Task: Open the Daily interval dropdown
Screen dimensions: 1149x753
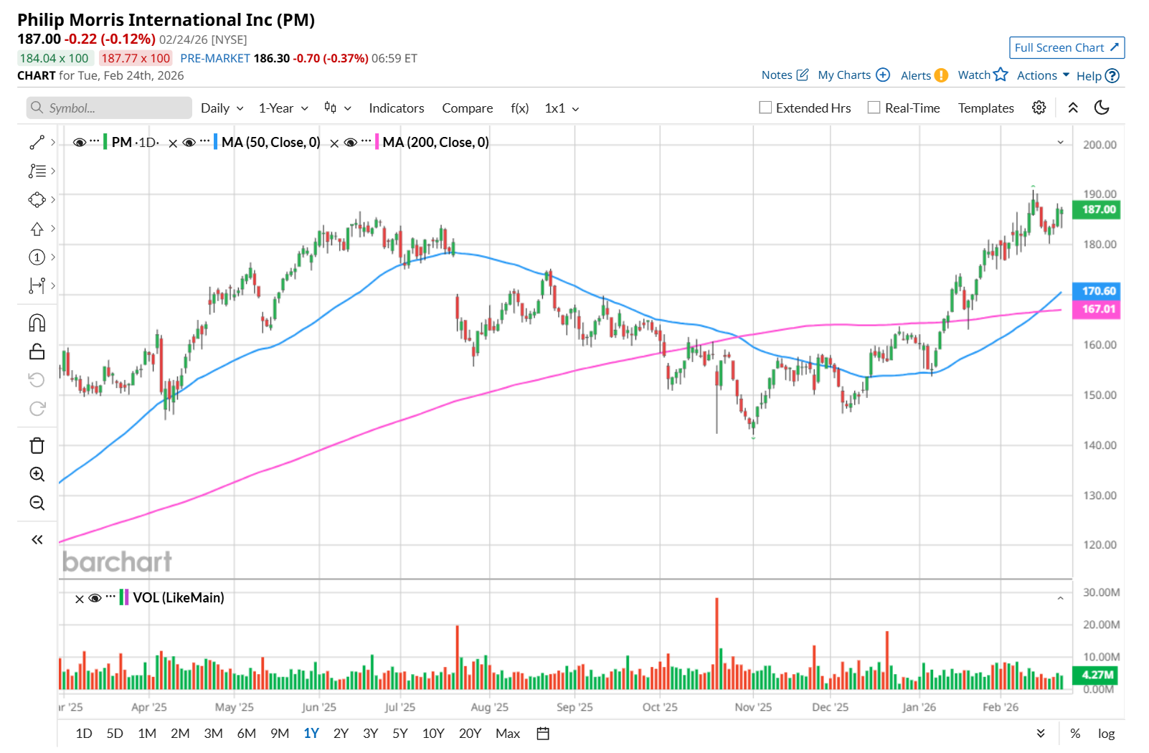Action: (222, 108)
